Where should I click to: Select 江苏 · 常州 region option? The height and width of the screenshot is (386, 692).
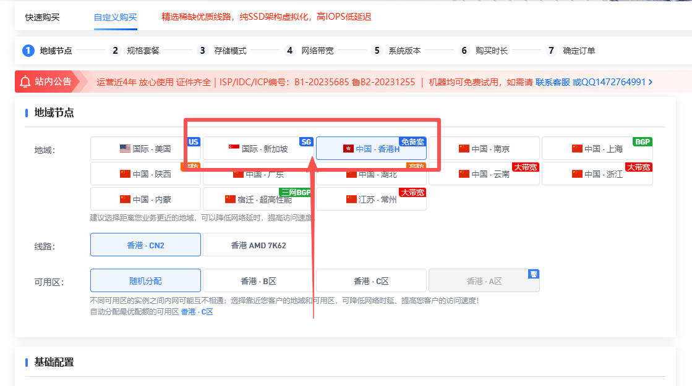371,199
